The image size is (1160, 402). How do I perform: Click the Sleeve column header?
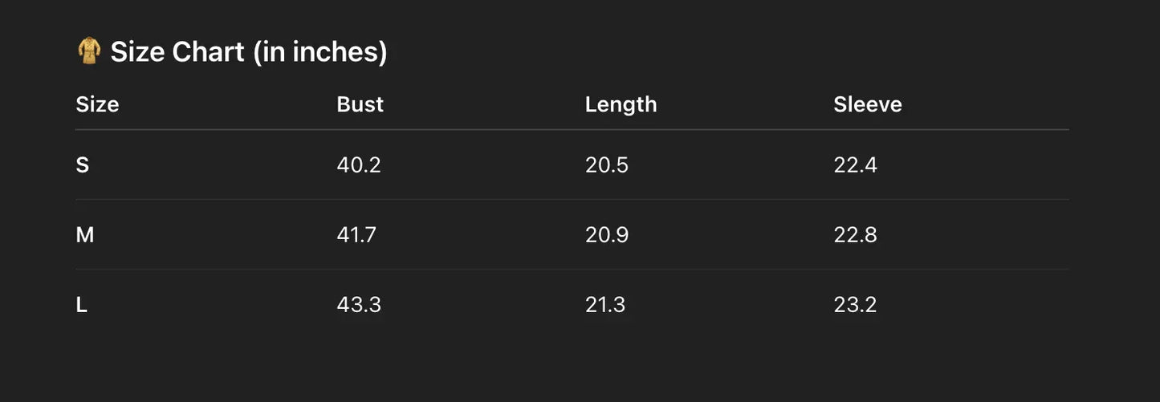click(867, 104)
